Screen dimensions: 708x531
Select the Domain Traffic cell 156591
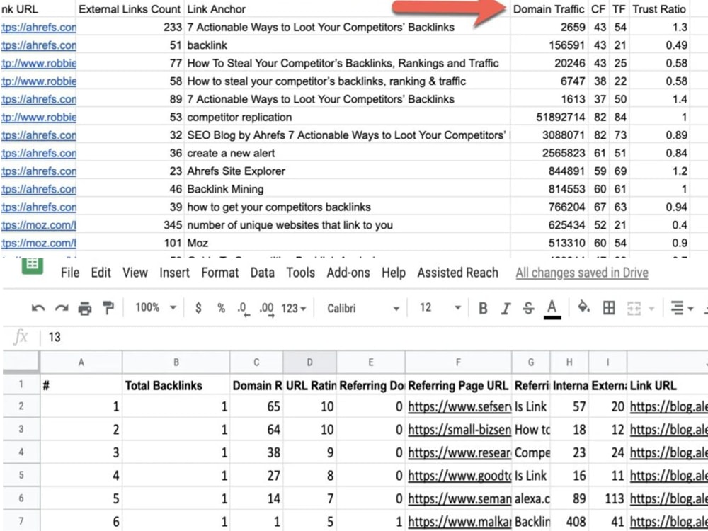(550, 45)
